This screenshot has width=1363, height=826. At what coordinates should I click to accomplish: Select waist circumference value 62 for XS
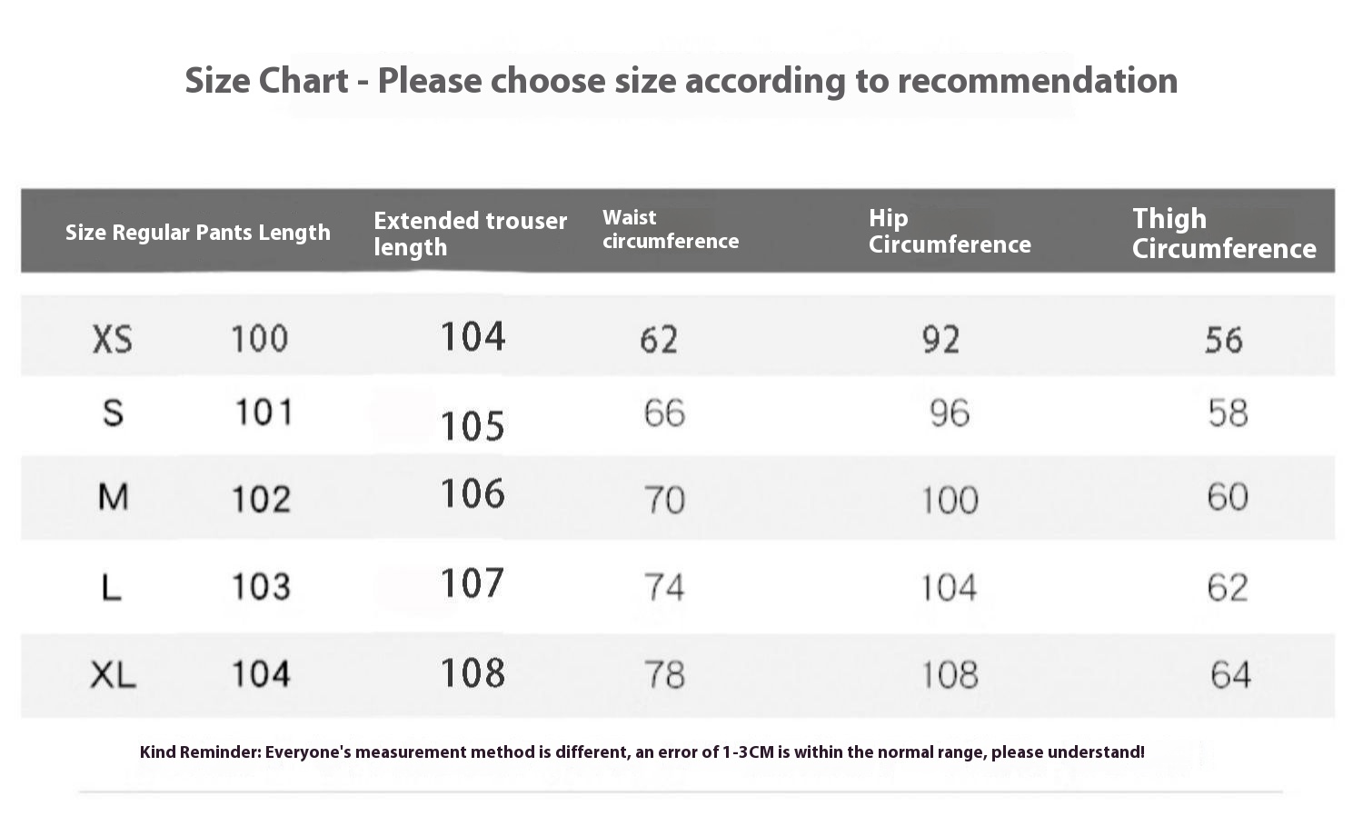click(x=659, y=340)
